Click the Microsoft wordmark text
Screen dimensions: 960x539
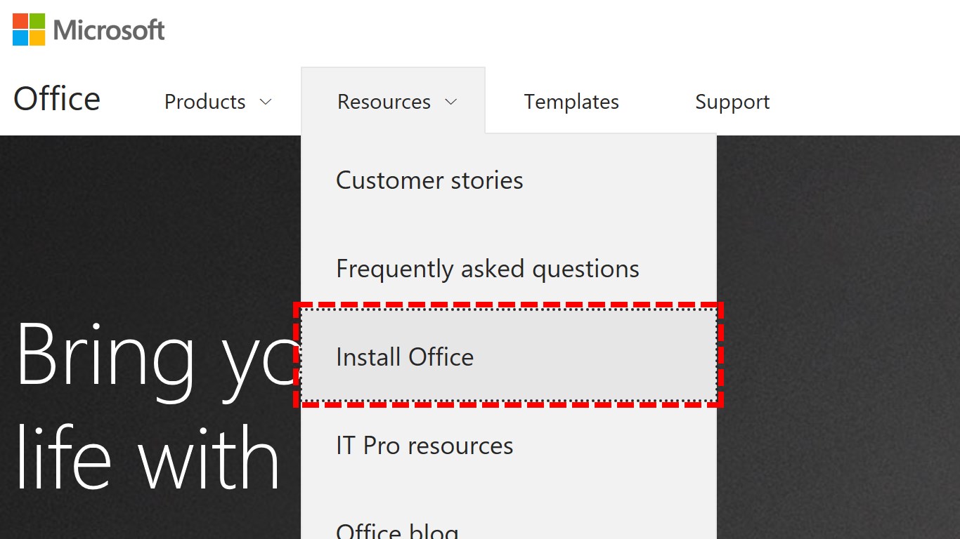[x=109, y=30]
